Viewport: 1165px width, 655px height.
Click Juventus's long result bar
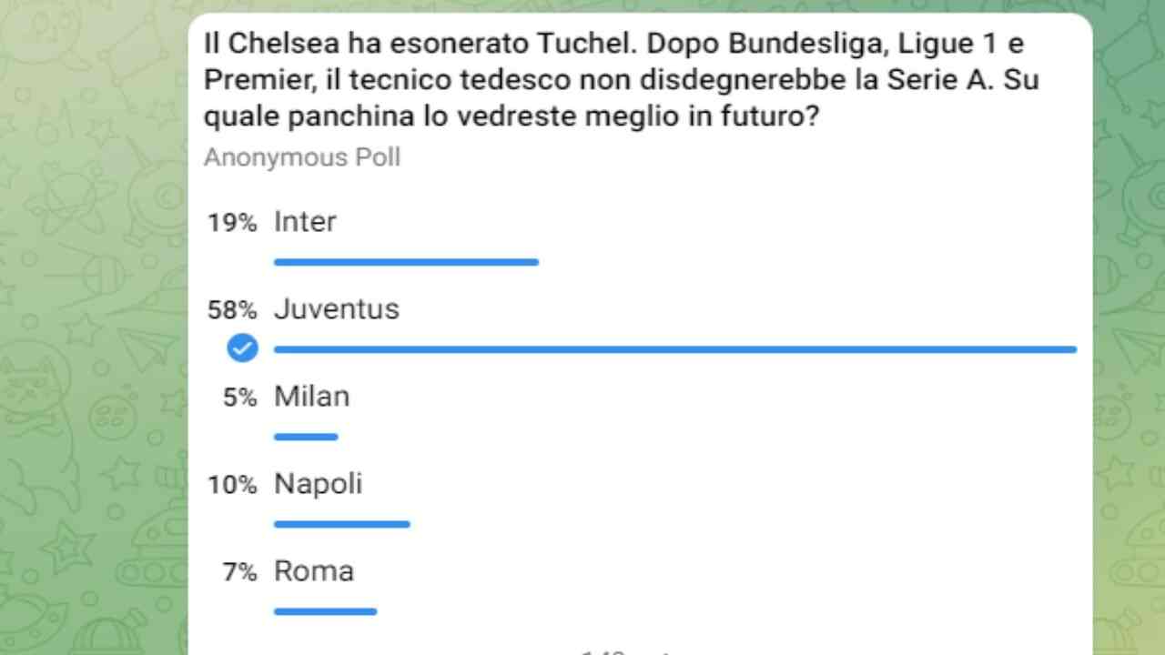(x=674, y=348)
